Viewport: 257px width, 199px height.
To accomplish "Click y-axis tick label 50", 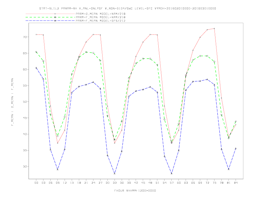I will [25, 102].
